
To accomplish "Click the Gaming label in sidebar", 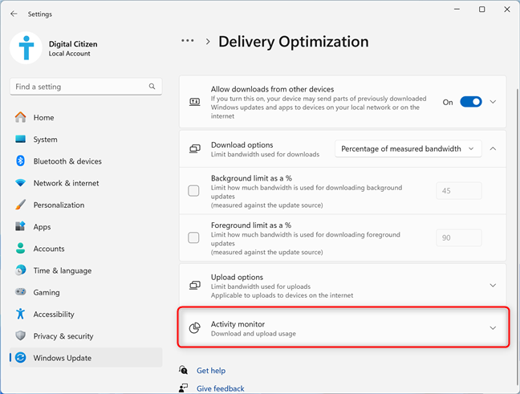I will click(47, 293).
